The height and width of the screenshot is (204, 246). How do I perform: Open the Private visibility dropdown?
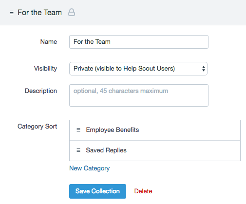click(x=138, y=69)
